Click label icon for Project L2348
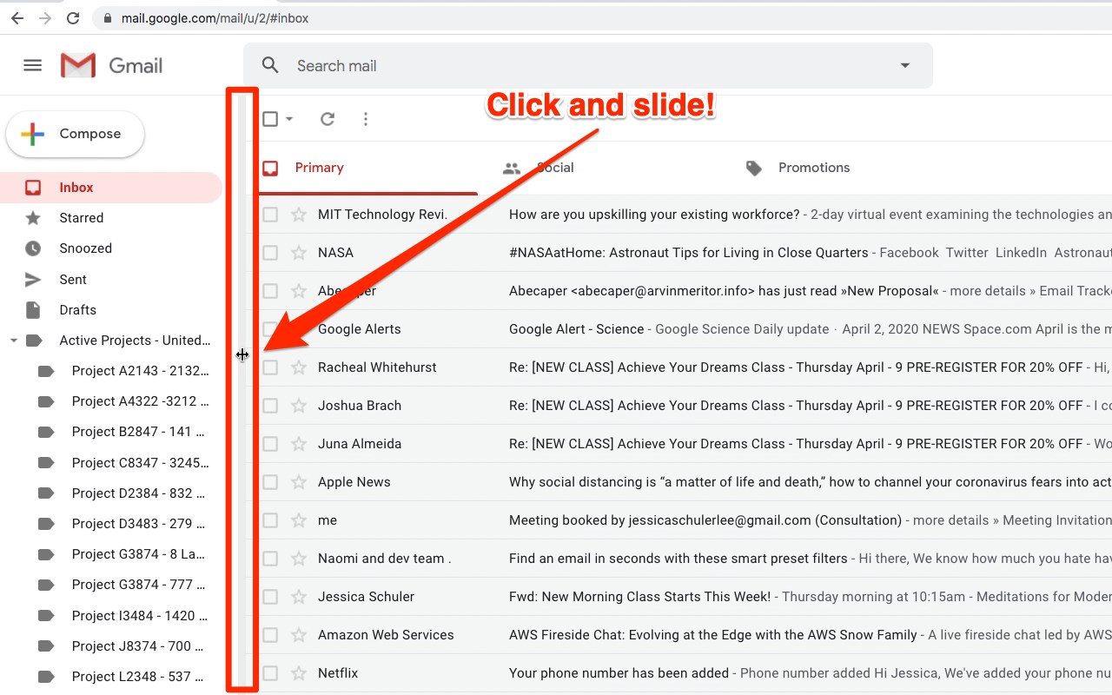Viewport: 1112px width, 695px height. tap(47, 677)
